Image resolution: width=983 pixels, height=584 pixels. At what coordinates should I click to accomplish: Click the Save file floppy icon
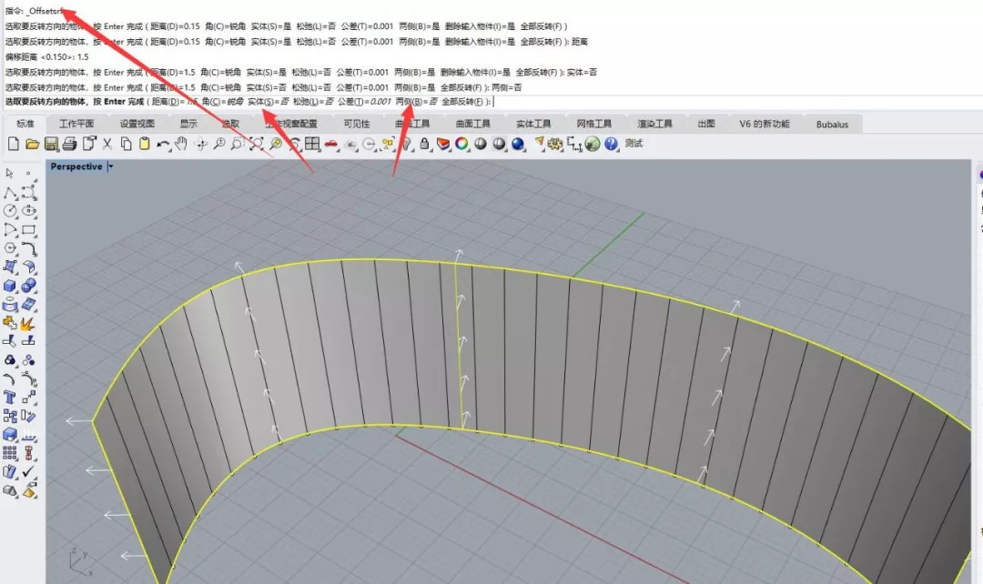51,144
